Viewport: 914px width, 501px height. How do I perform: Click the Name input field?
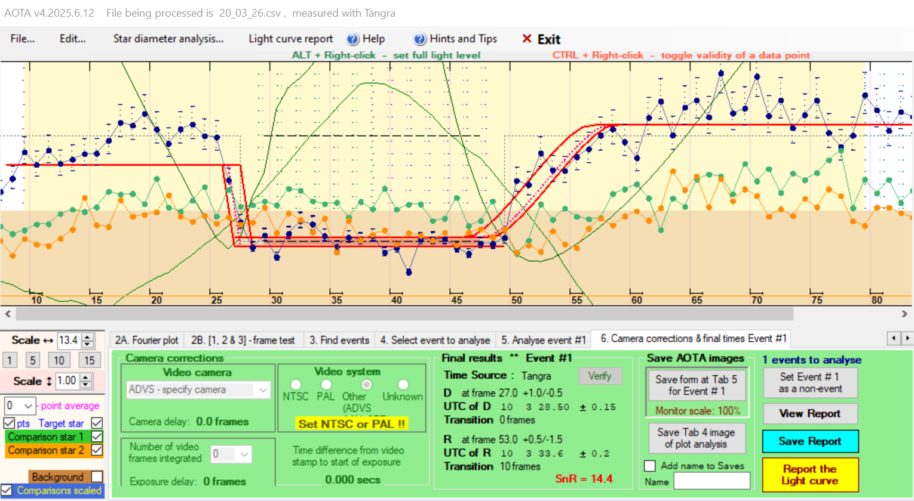711,481
